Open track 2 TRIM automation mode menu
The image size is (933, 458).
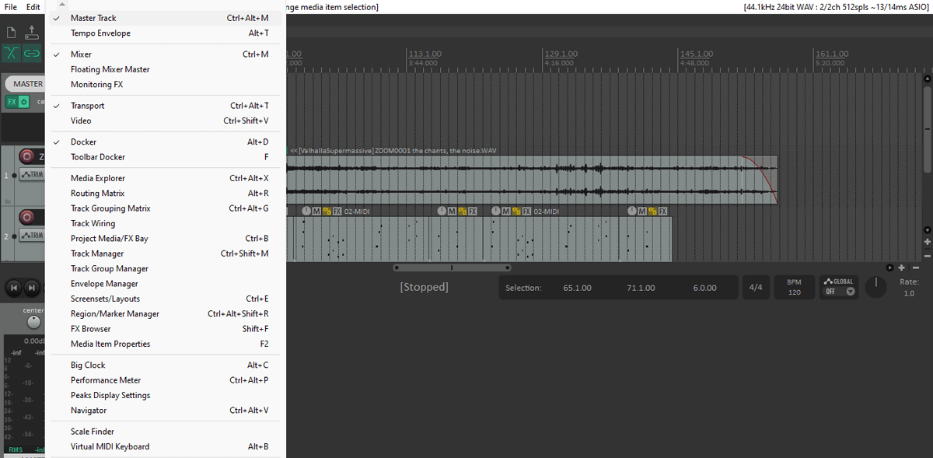[x=33, y=236]
